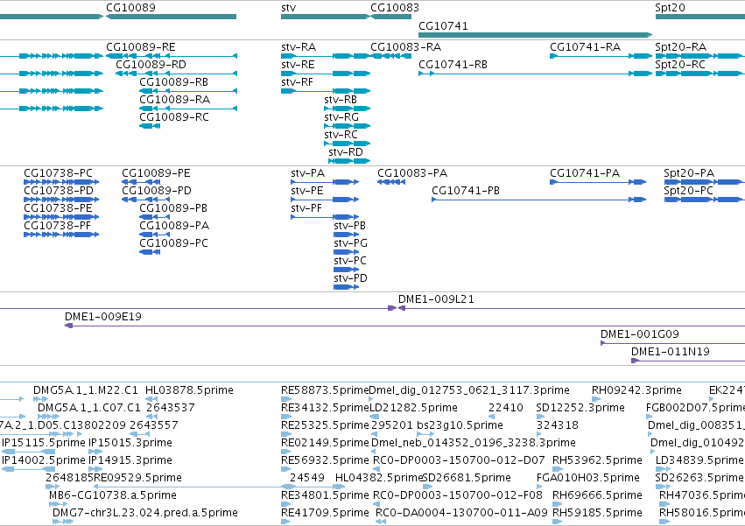Screen dimensions: 745x526
Task: Click the CG10741-RB transcript label
Action: [x=453, y=65]
